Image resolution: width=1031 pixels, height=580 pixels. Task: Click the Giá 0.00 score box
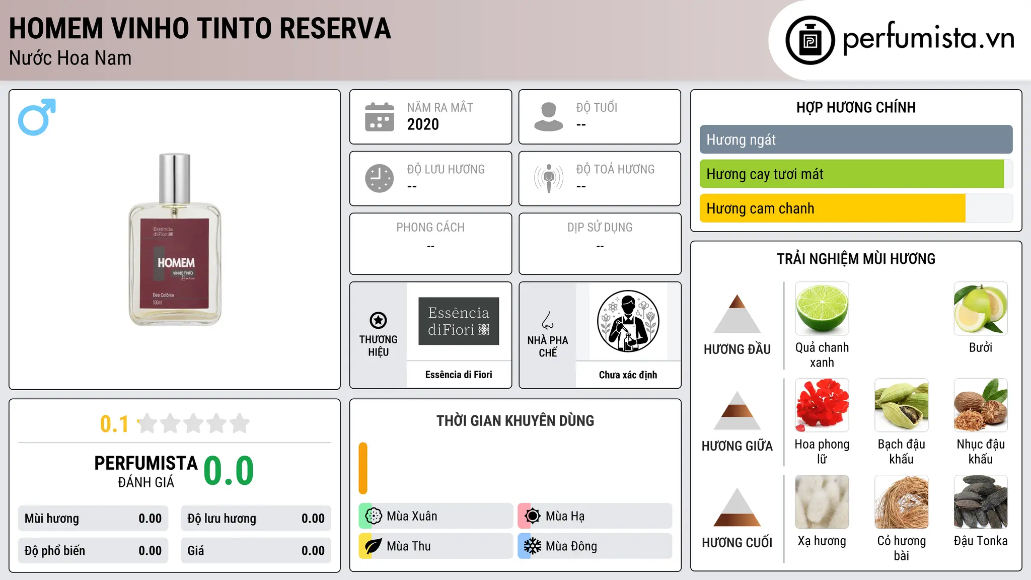coord(256,551)
